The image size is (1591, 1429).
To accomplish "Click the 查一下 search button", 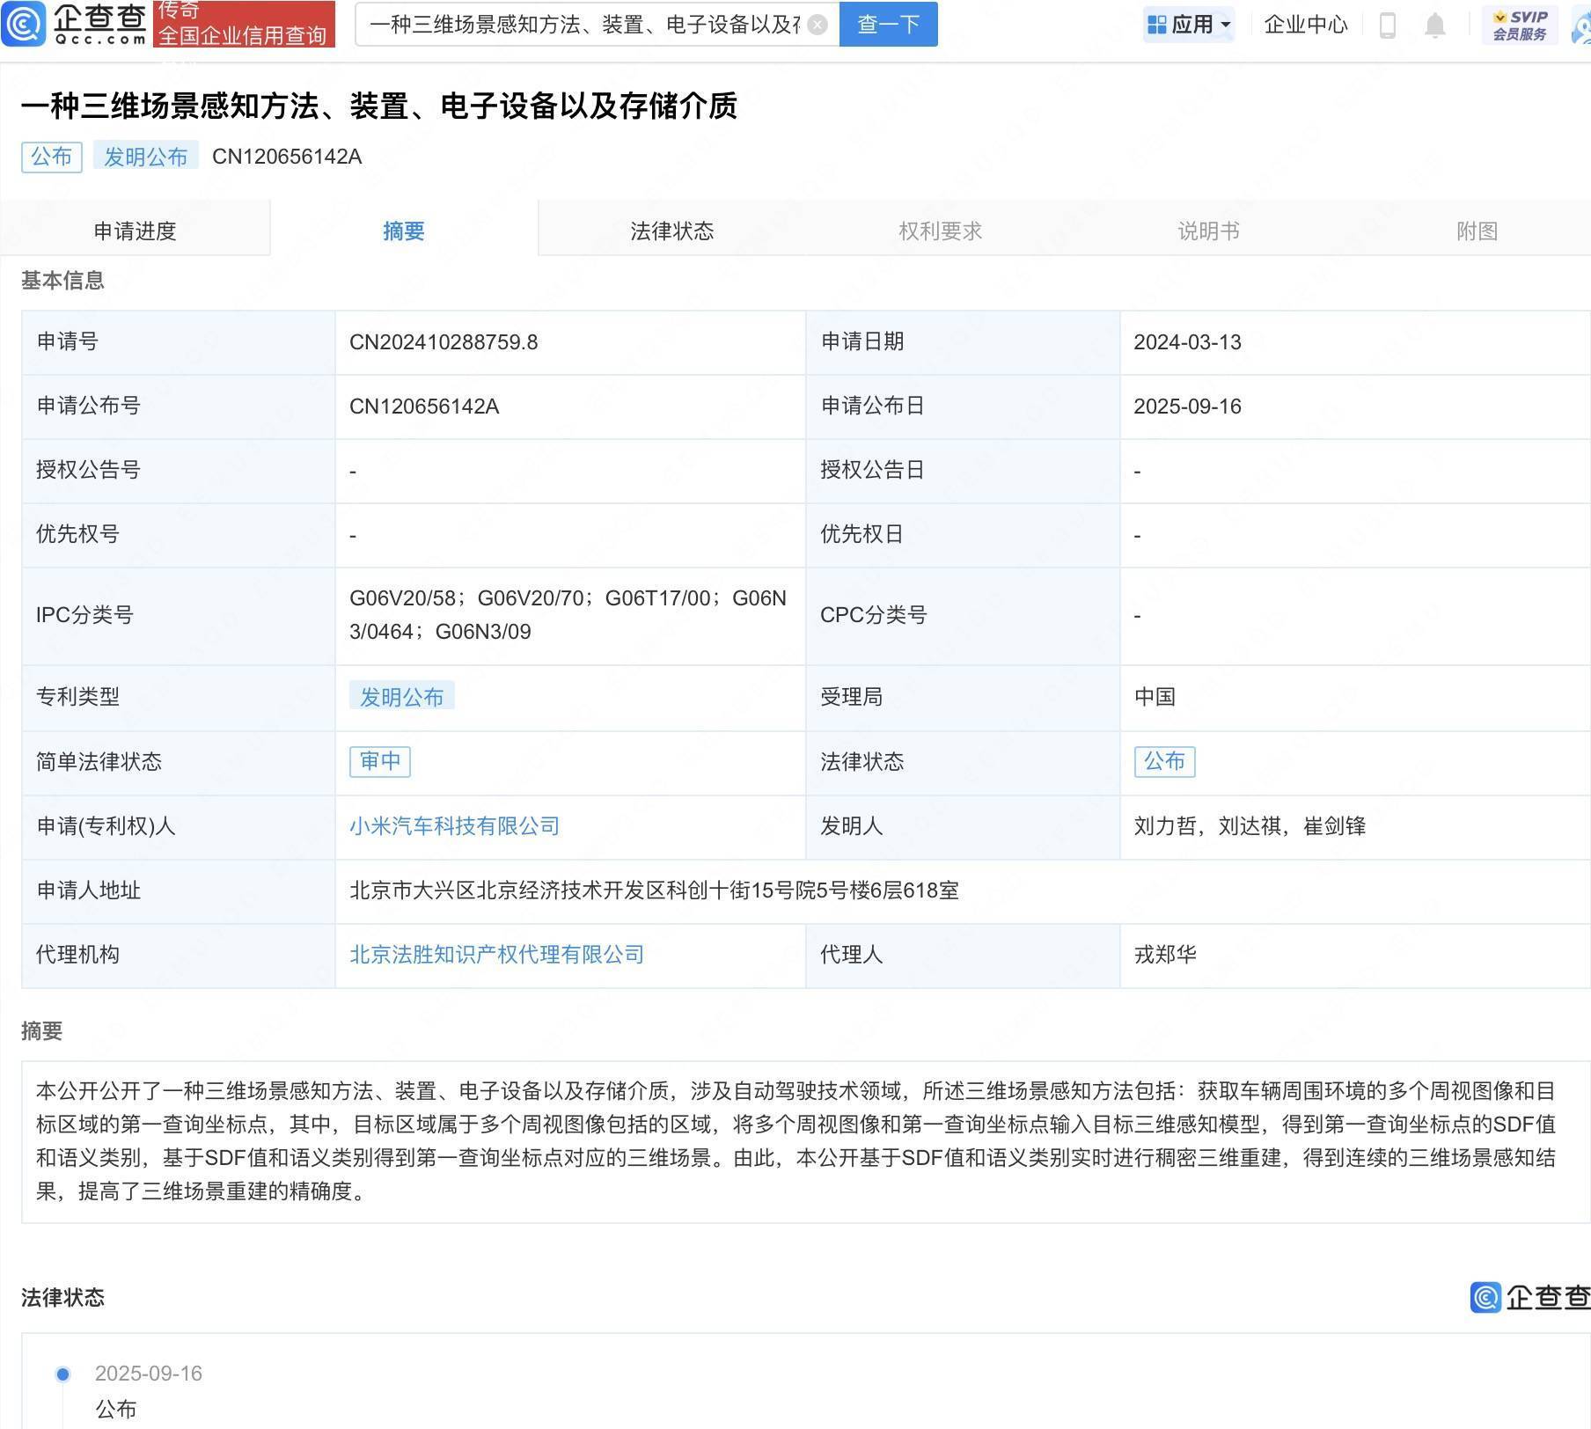I will pyautogui.click(x=888, y=24).
